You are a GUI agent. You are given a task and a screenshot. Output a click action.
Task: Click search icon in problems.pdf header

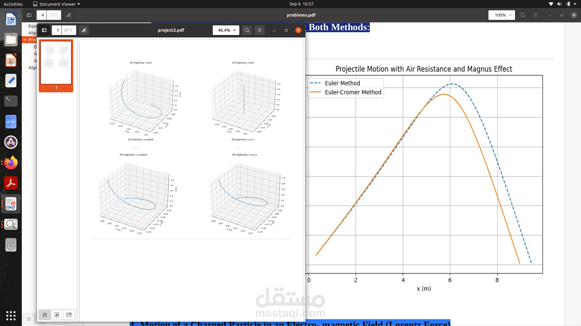click(x=522, y=15)
